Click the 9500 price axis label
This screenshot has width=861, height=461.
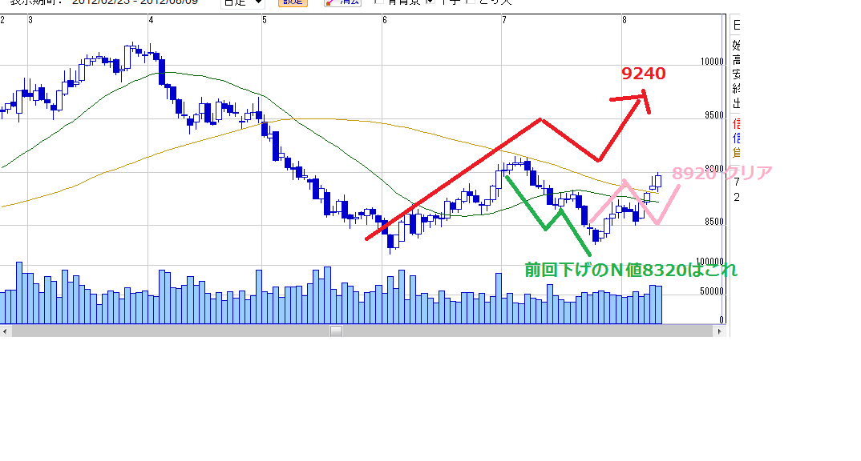coord(714,116)
